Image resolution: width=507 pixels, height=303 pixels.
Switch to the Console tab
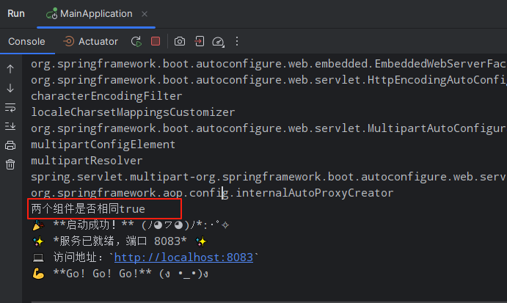pos(26,41)
